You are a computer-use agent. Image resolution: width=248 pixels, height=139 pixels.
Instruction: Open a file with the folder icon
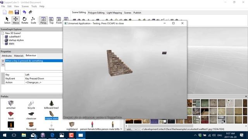[11, 12]
